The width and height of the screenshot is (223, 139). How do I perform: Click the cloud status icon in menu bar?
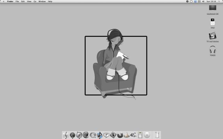191,1
